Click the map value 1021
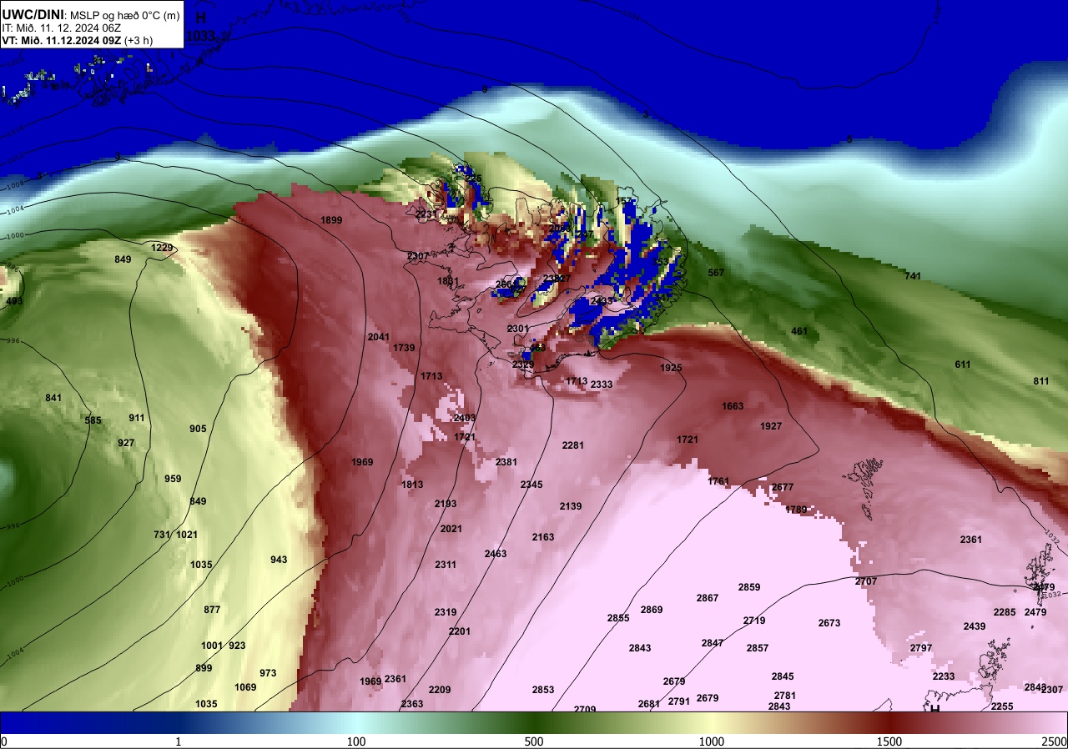This screenshot has width=1068, height=749. tap(187, 535)
